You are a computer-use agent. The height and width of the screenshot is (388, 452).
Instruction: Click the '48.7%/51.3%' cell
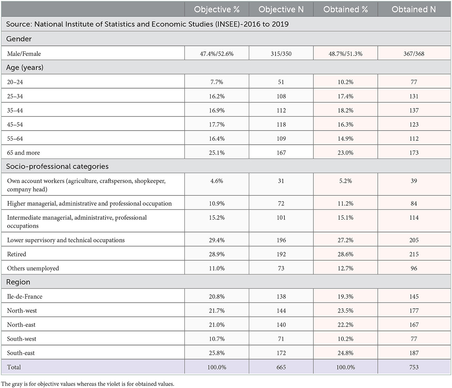point(345,54)
